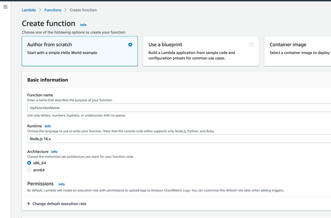Choose the Container image option card
331x218 pixels.
[297, 51]
